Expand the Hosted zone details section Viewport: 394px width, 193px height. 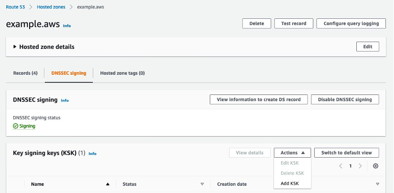click(15, 47)
